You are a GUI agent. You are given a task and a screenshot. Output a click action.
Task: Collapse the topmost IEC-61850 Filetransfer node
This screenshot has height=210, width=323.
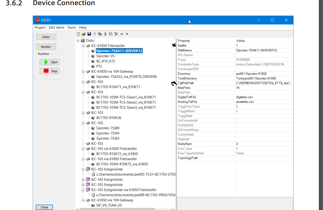(83, 46)
